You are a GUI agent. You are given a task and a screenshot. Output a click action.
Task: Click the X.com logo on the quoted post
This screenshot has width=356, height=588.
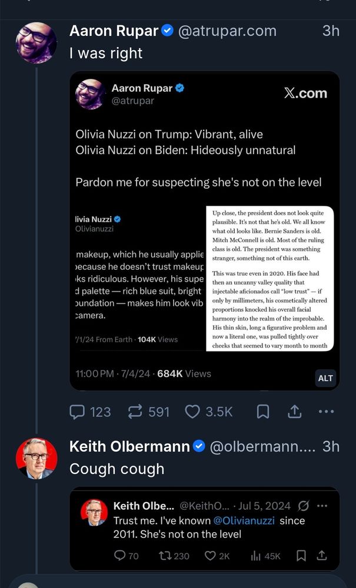click(x=305, y=93)
